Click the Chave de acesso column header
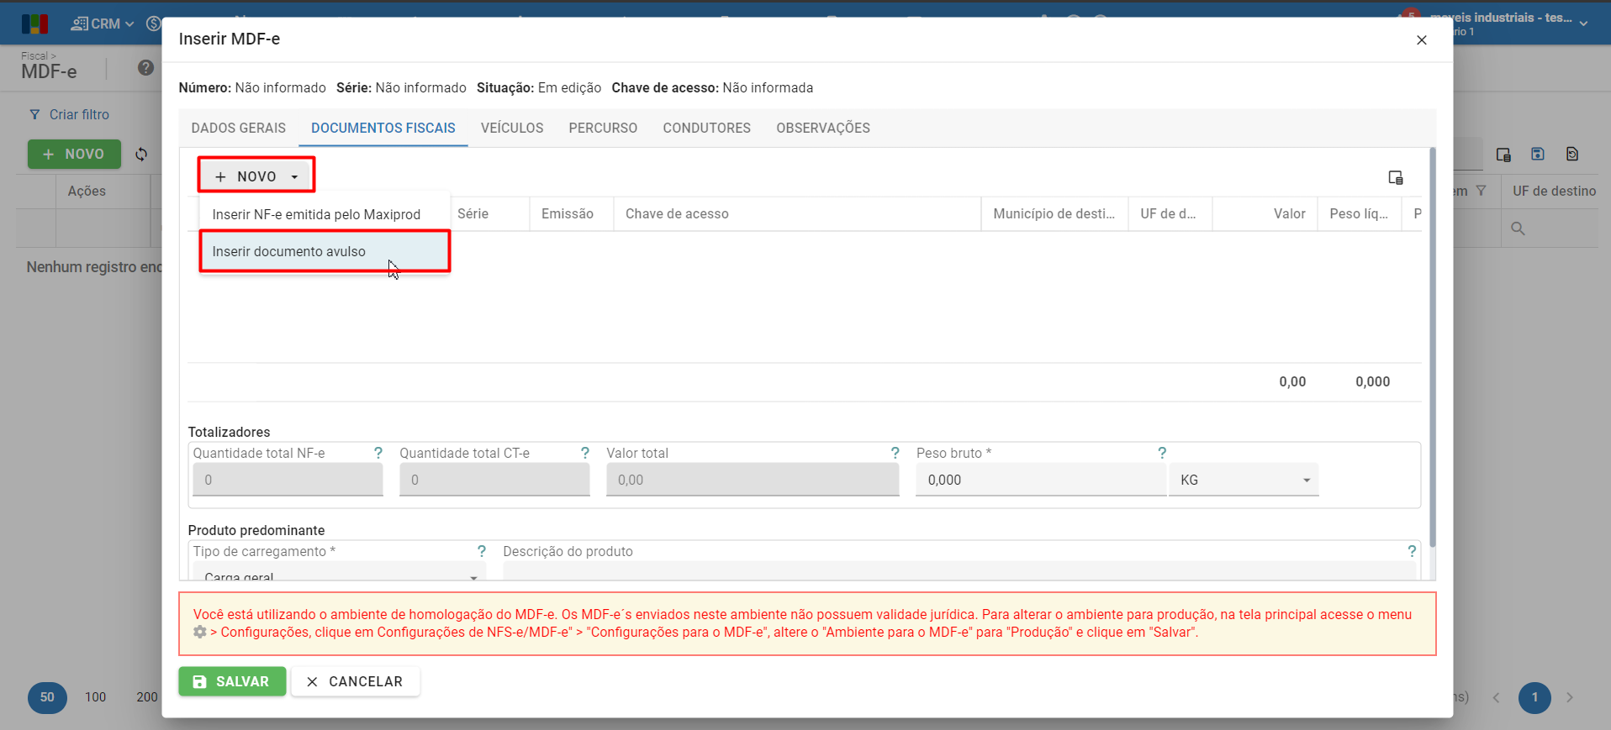Image resolution: width=1611 pixels, height=730 pixels. pos(797,213)
